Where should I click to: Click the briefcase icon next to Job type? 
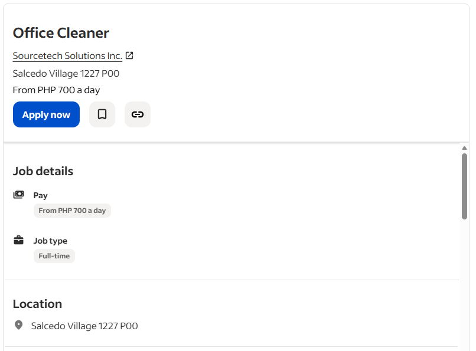(x=19, y=240)
